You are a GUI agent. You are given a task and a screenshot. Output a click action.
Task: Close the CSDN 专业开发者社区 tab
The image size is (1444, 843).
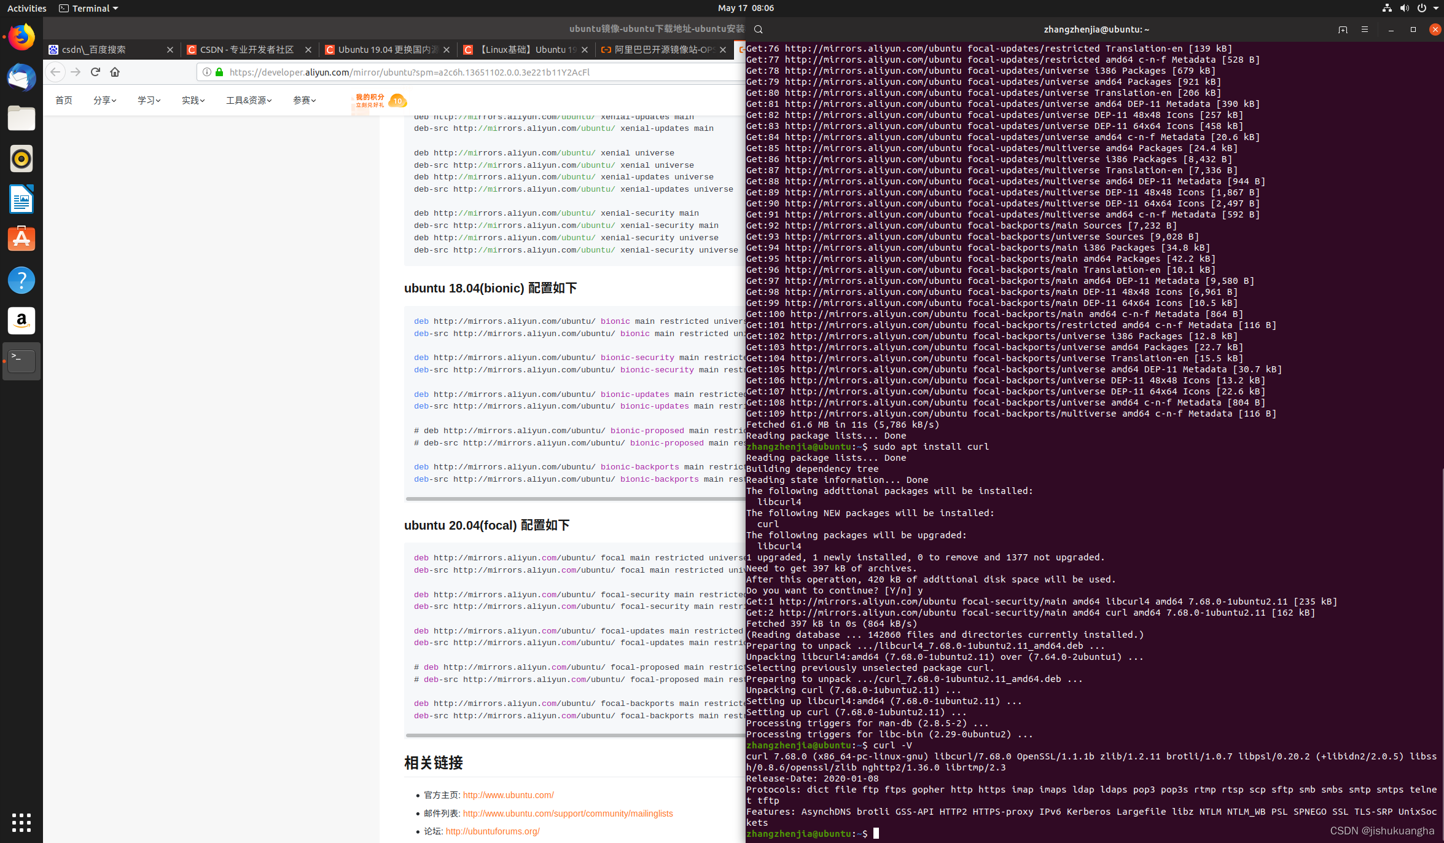(x=308, y=50)
